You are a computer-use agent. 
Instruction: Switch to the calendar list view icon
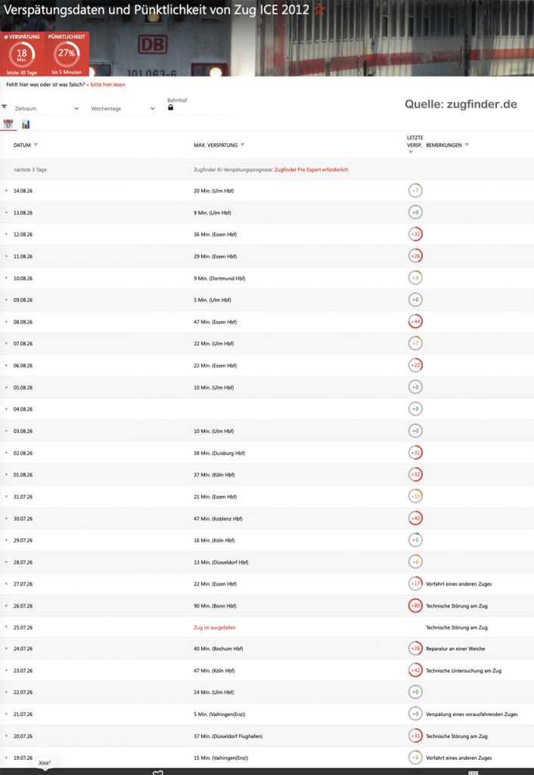click(8, 124)
